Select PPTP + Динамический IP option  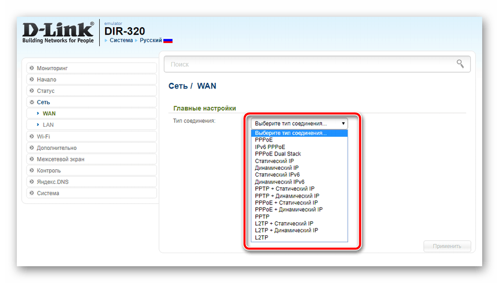point(299,196)
